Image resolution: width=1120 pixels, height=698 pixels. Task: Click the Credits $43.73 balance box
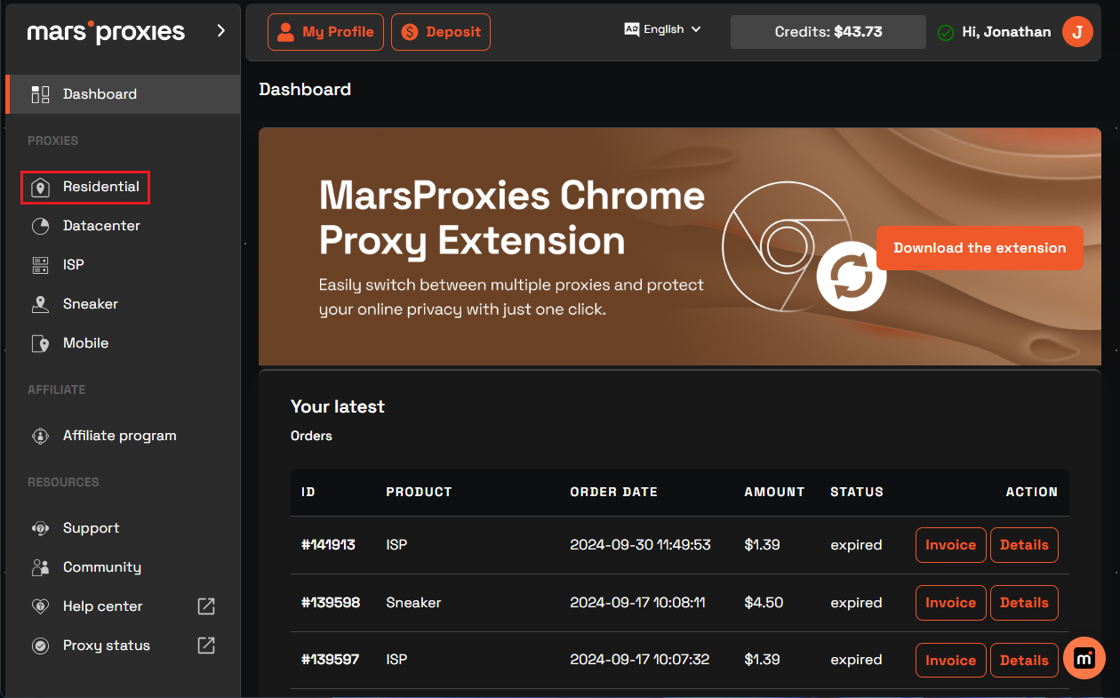[828, 32]
